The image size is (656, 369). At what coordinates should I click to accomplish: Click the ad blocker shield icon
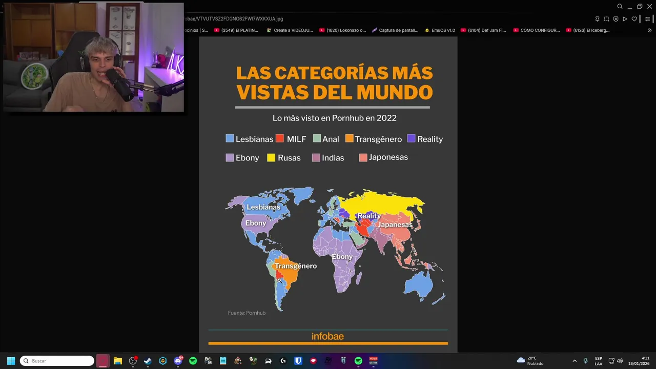616,19
